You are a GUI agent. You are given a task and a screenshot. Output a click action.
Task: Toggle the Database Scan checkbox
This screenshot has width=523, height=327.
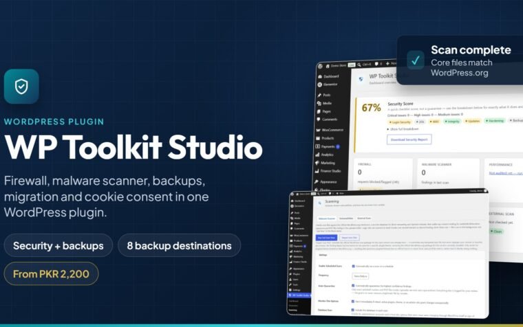(x=352, y=310)
